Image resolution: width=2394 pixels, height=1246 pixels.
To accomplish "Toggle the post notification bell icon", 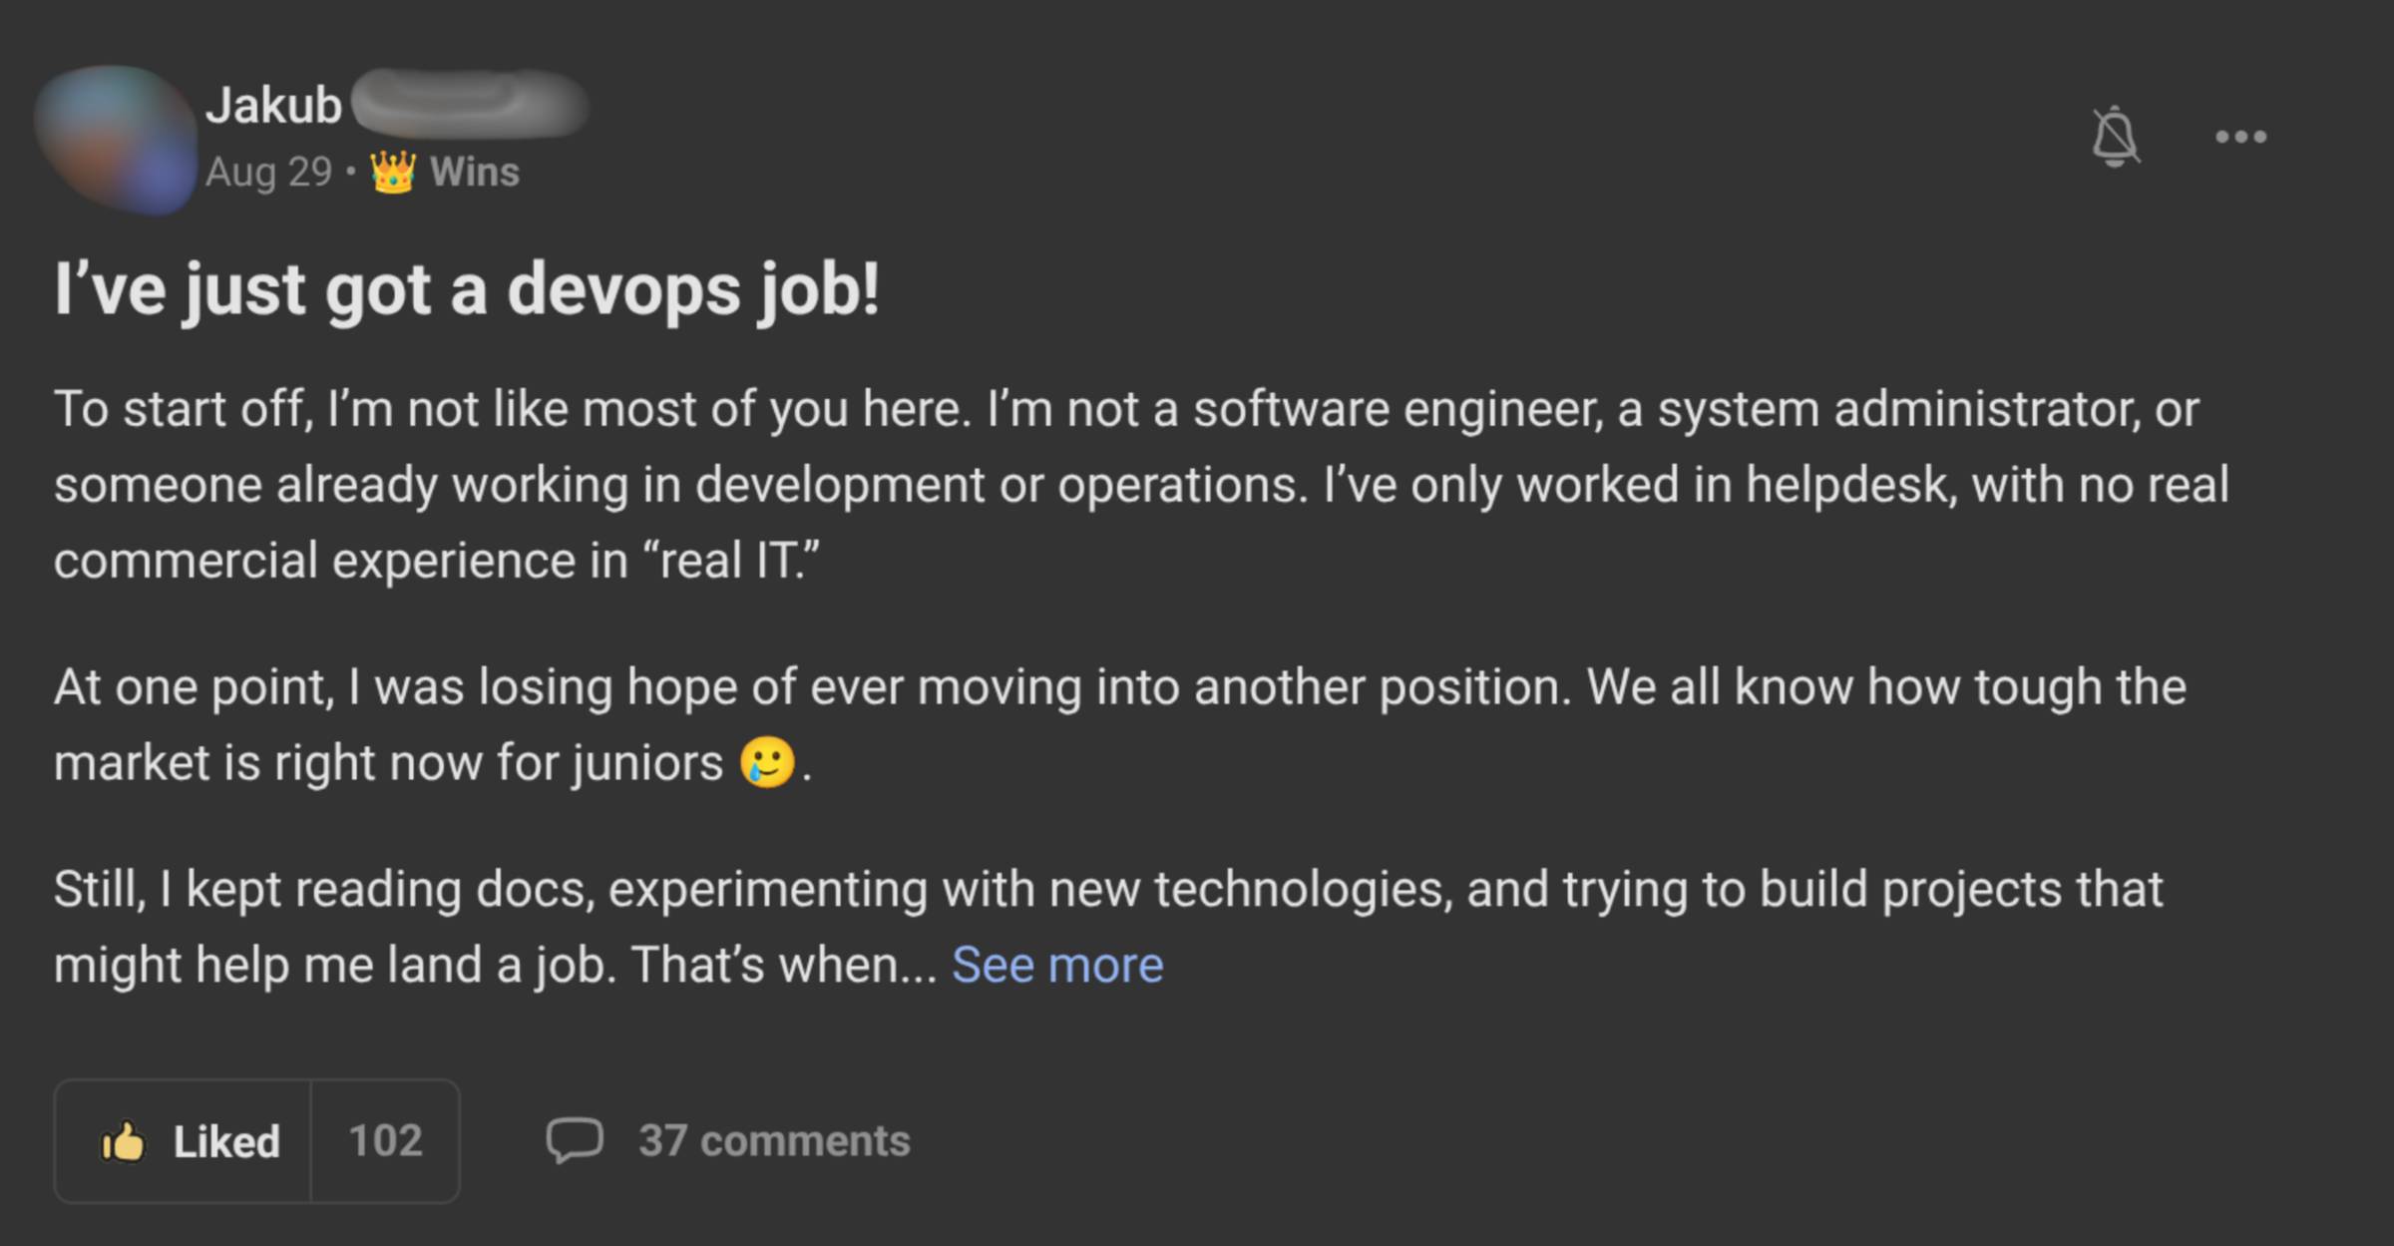I will [2114, 137].
